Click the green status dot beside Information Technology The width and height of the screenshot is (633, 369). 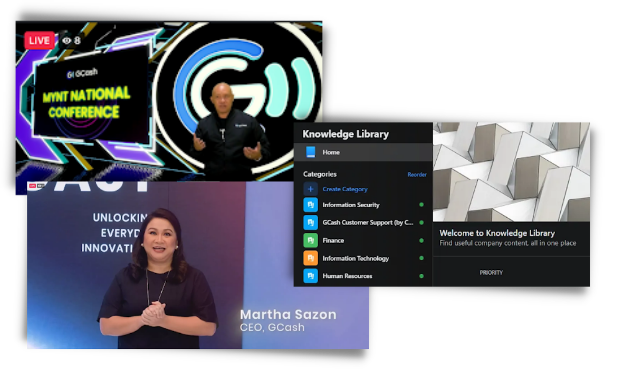[x=421, y=258]
